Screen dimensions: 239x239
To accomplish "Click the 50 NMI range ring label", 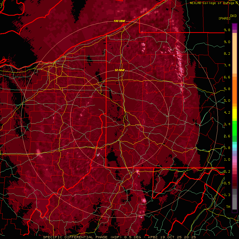I will pyautogui.click(x=120, y=70).
